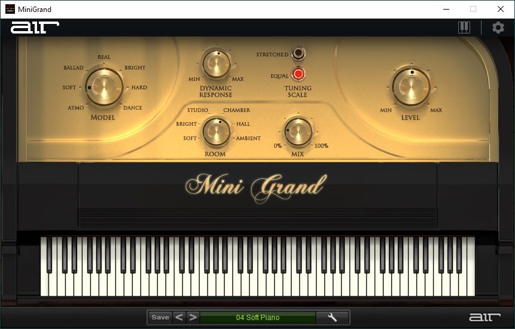This screenshot has height=329, width=515.
Task: Click the Dynamic Response knob
Action: 216,64
